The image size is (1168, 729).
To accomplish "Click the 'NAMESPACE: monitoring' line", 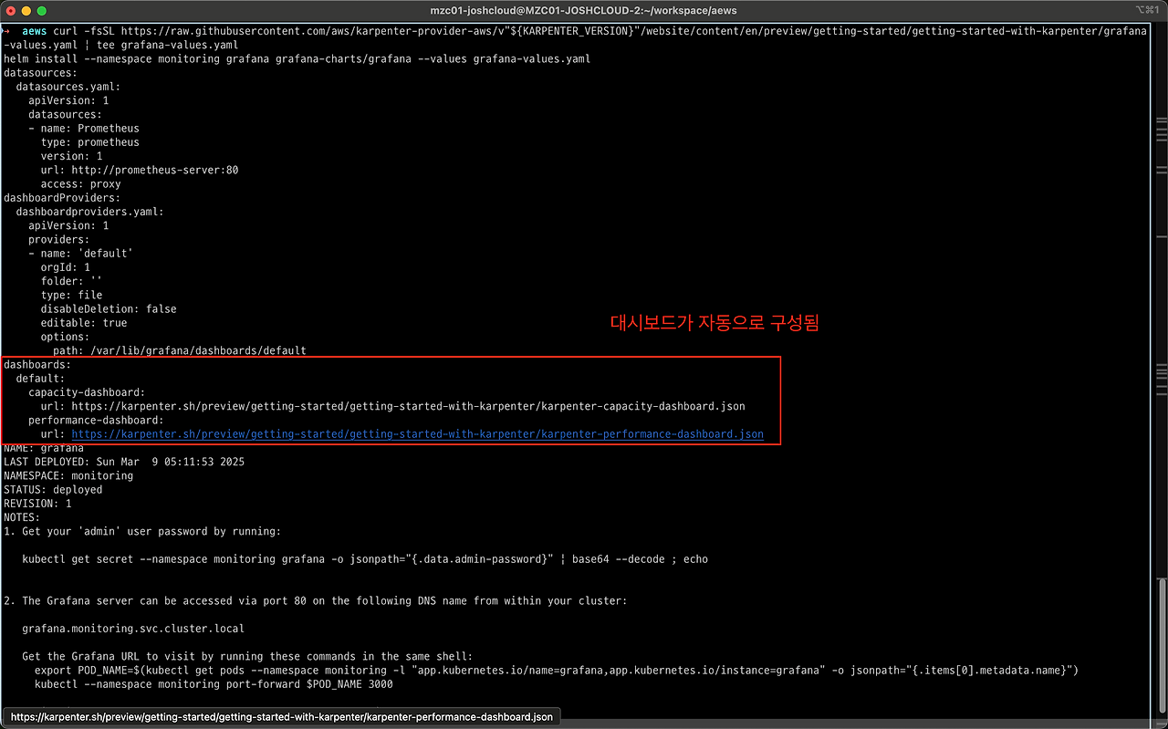I will click(68, 475).
